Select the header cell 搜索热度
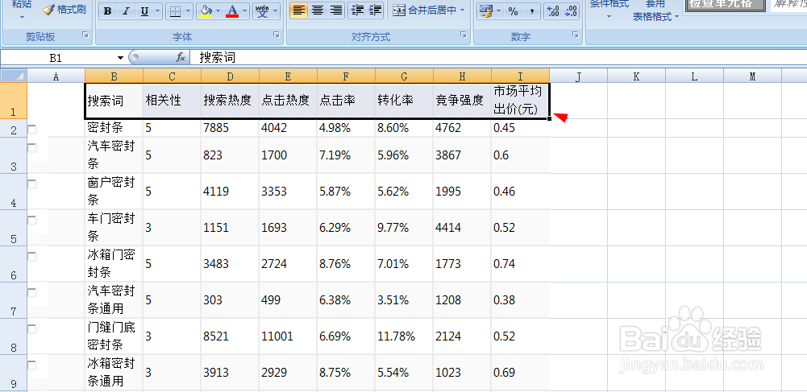The image size is (807, 392). pyautogui.click(x=230, y=101)
